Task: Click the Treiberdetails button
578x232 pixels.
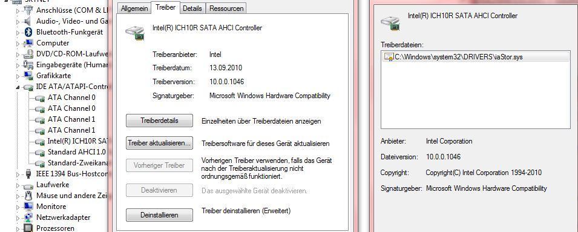Action: (x=159, y=121)
